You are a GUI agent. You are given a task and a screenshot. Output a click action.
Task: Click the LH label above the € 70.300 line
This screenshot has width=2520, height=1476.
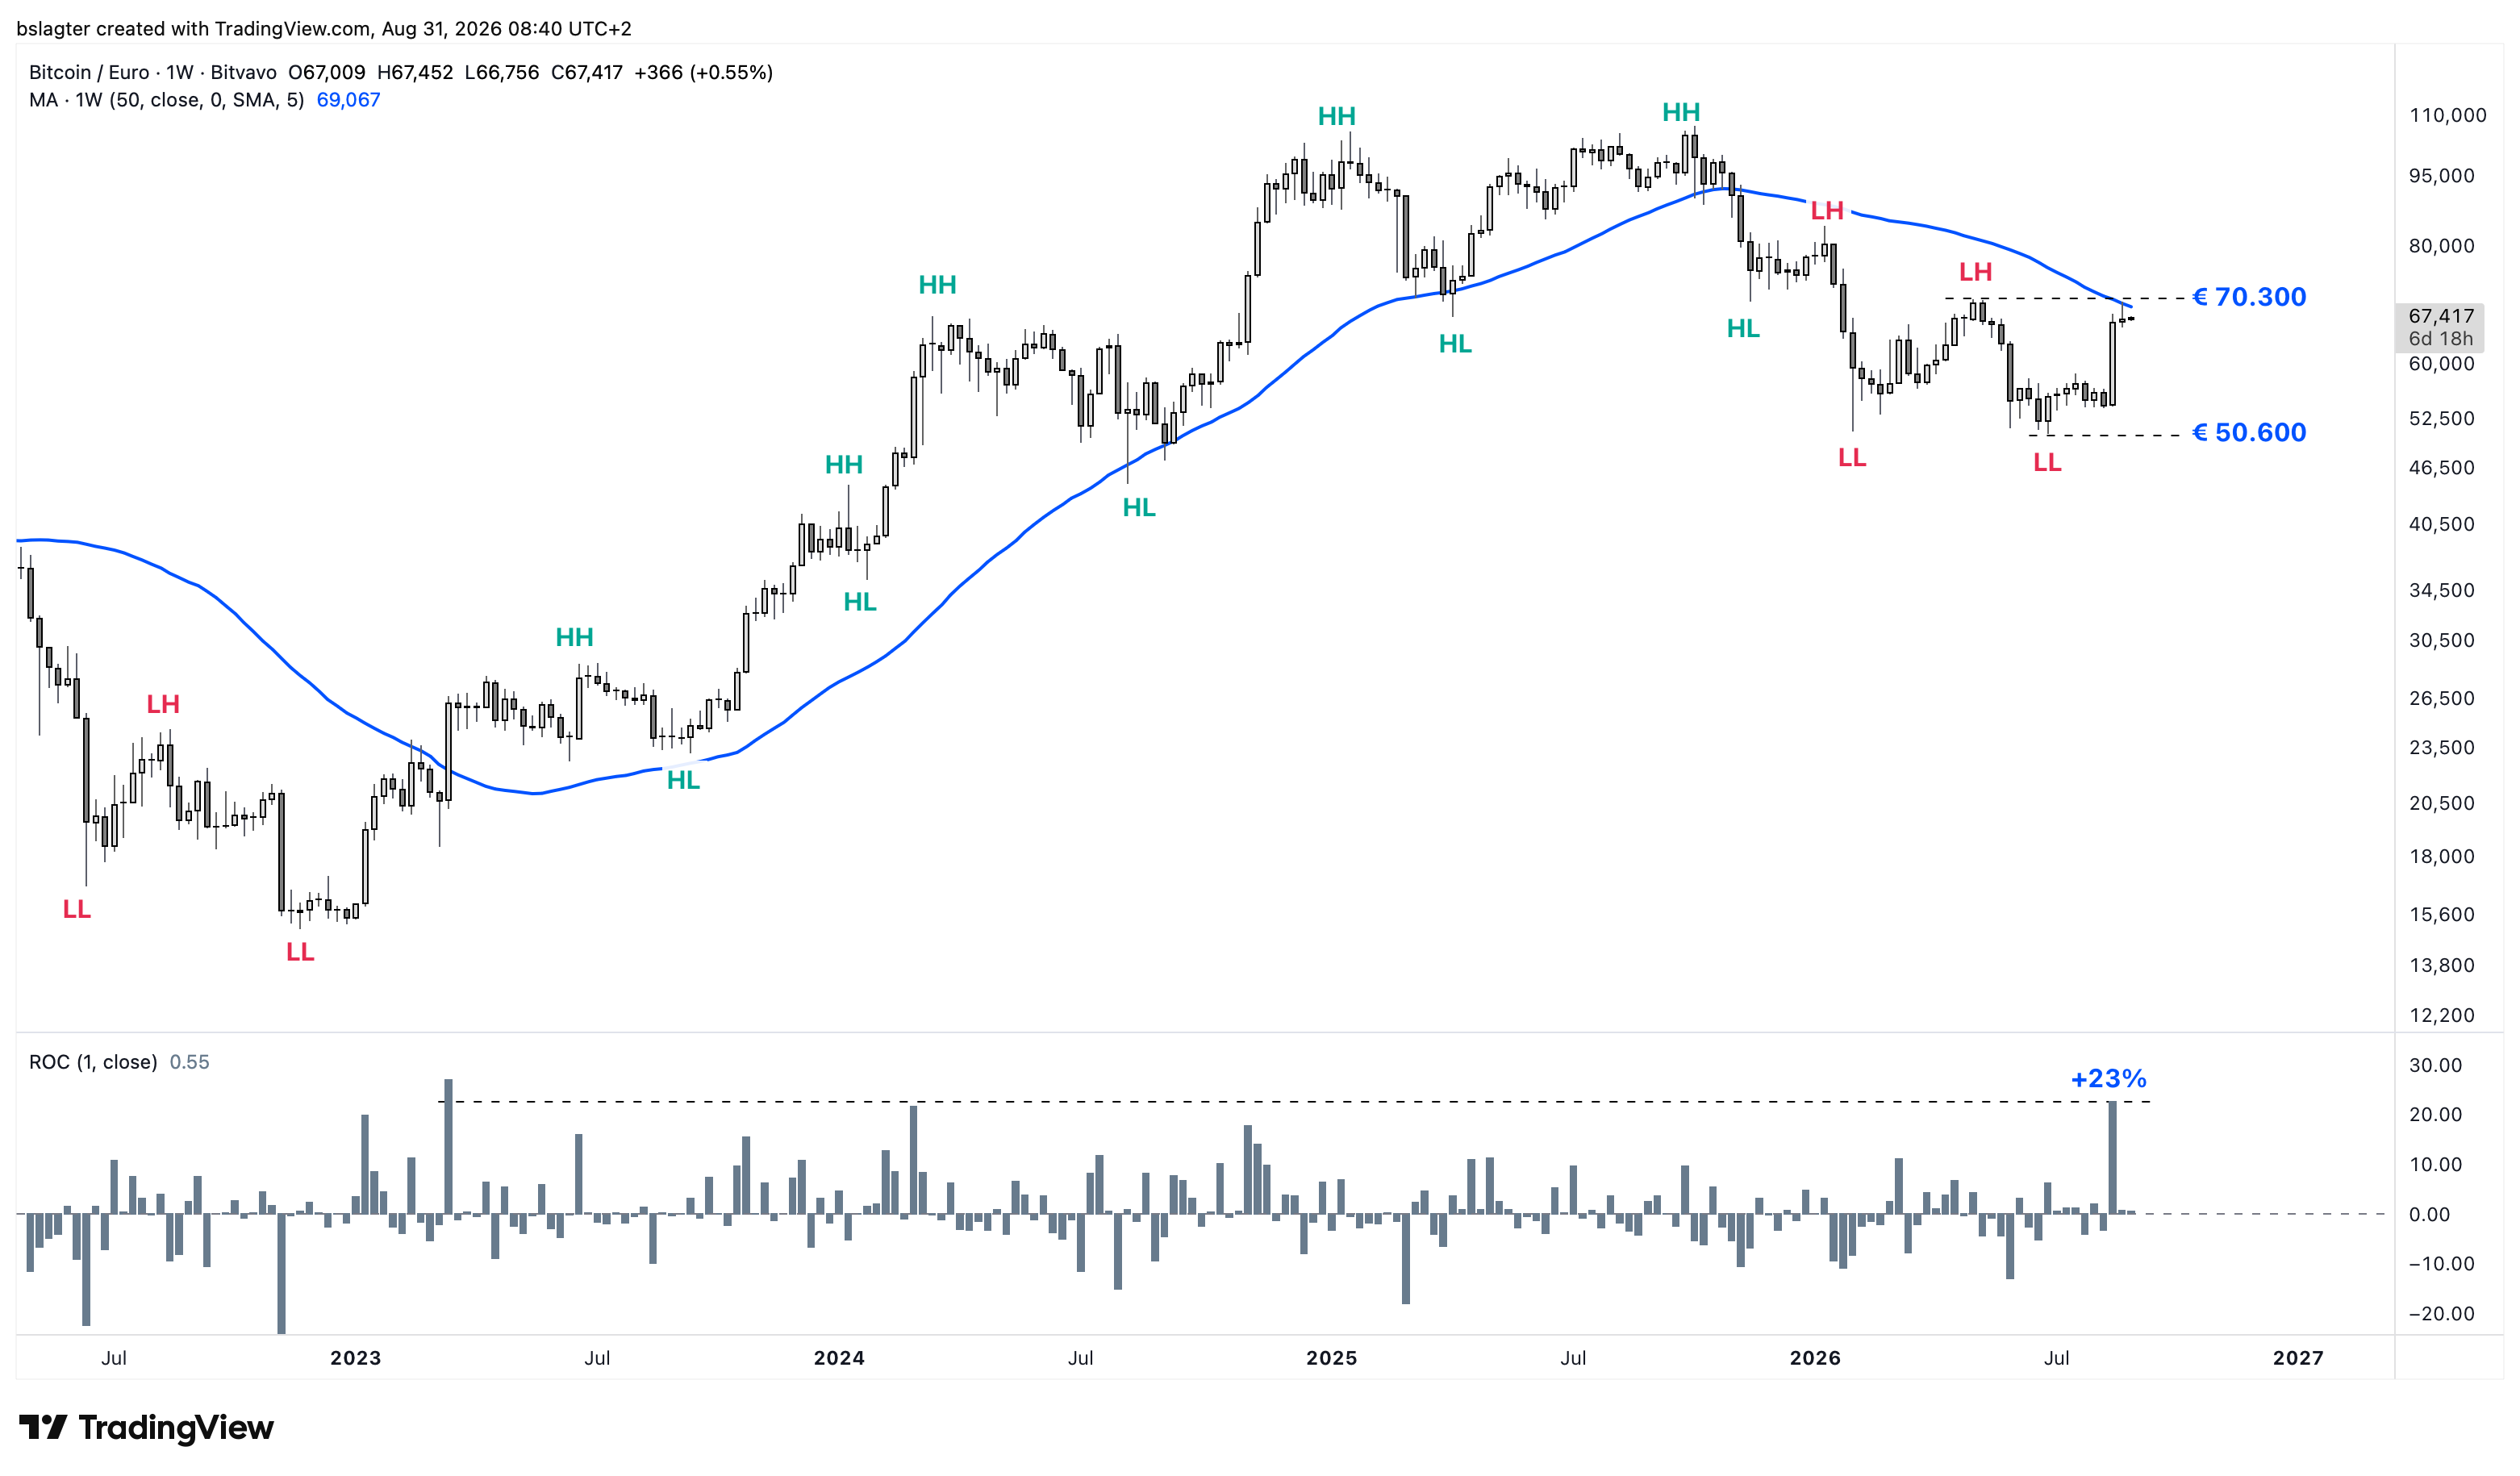point(1975,272)
